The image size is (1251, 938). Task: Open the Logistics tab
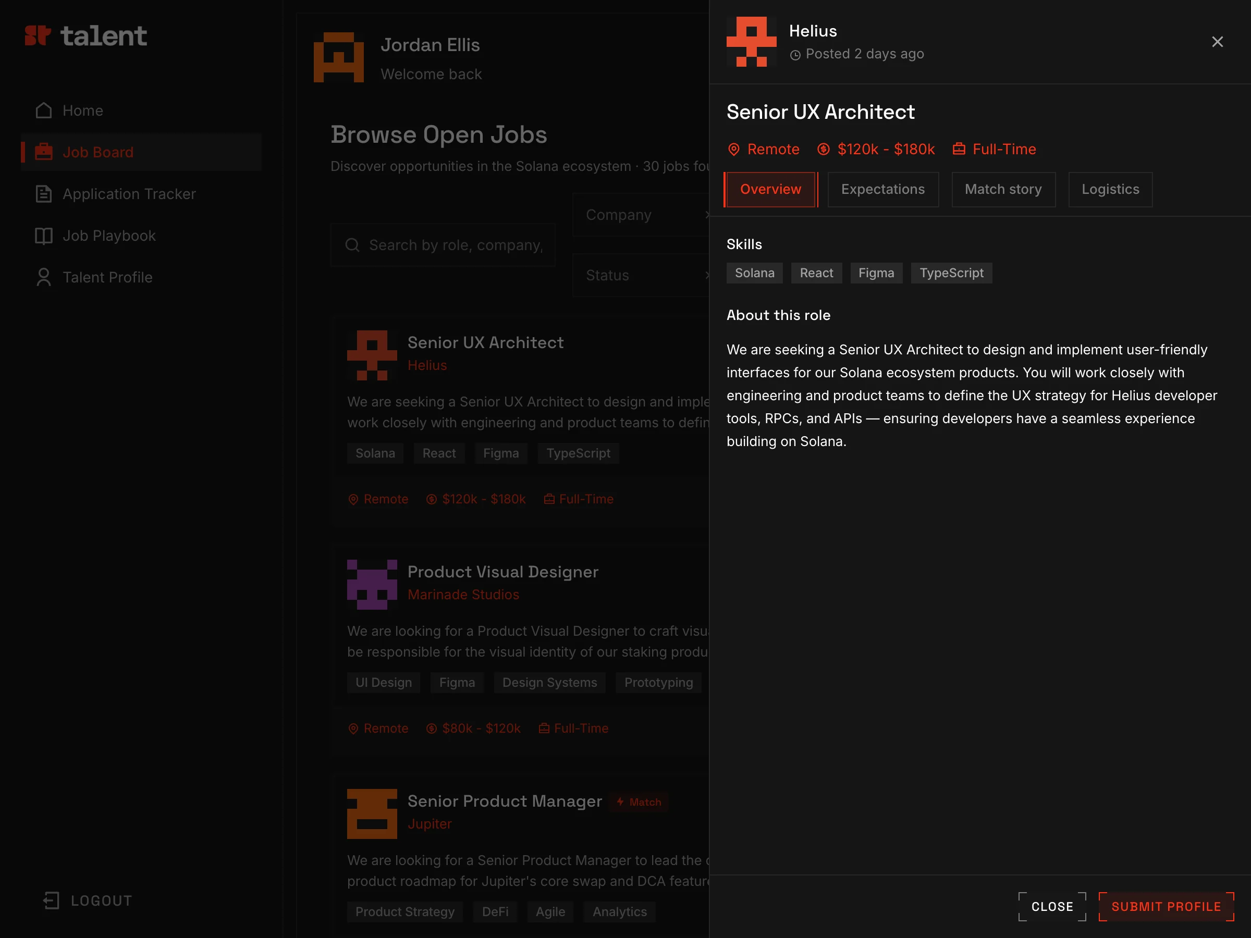pos(1110,189)
